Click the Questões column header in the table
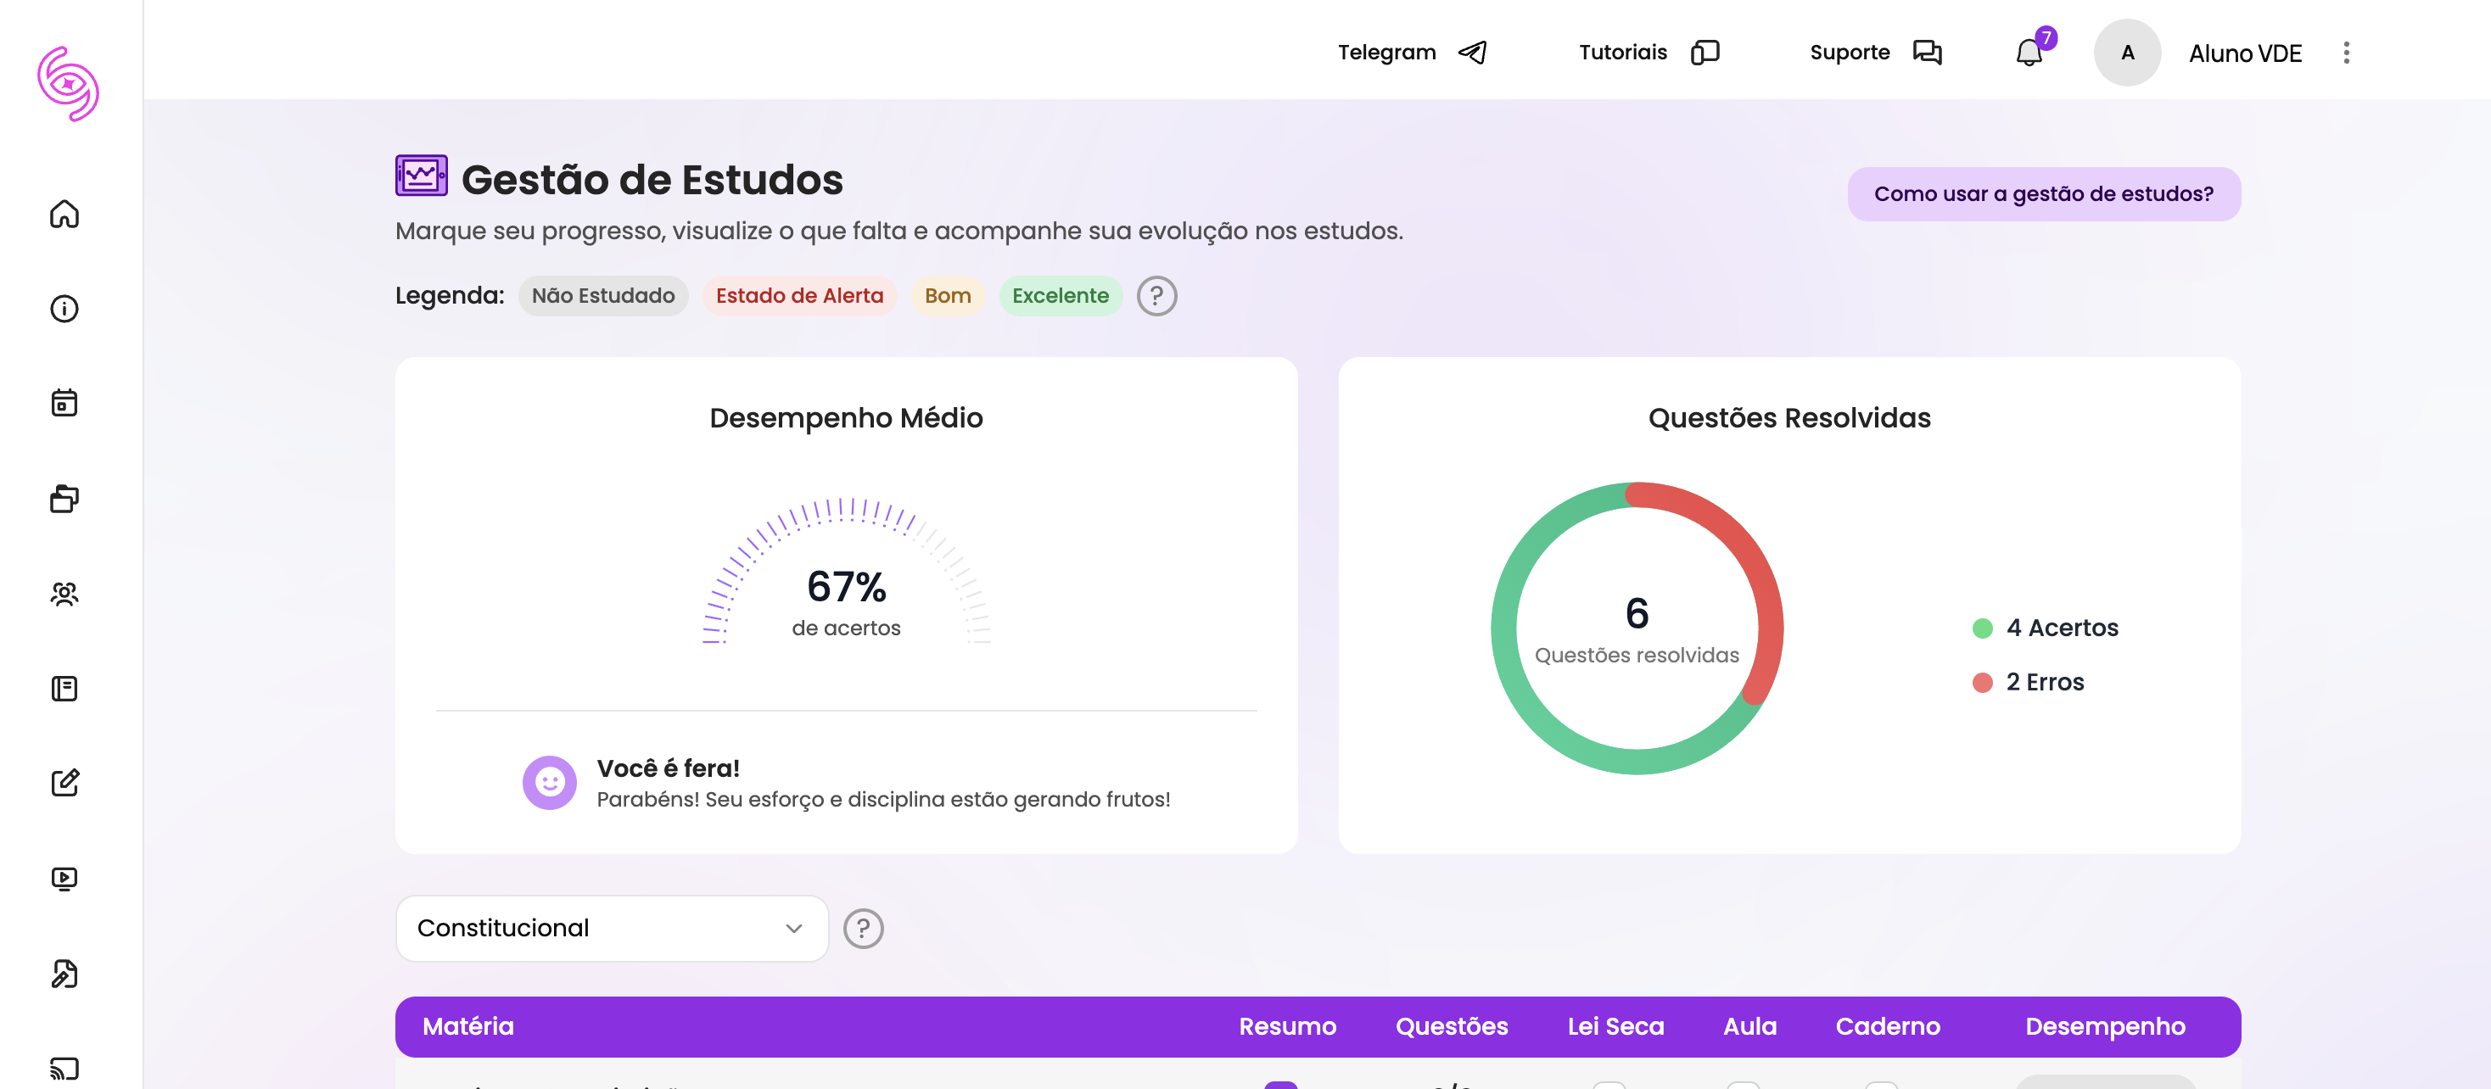Image resolution: width=2491 pixels, height=1089 pixels. [1453, 1026]
